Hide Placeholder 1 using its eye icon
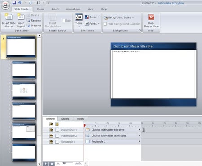202x166 pixels. click(x=51, y=130)
